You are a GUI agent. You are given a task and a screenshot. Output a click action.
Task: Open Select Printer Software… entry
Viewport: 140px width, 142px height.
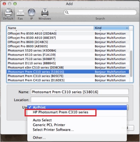coord(53,130)
